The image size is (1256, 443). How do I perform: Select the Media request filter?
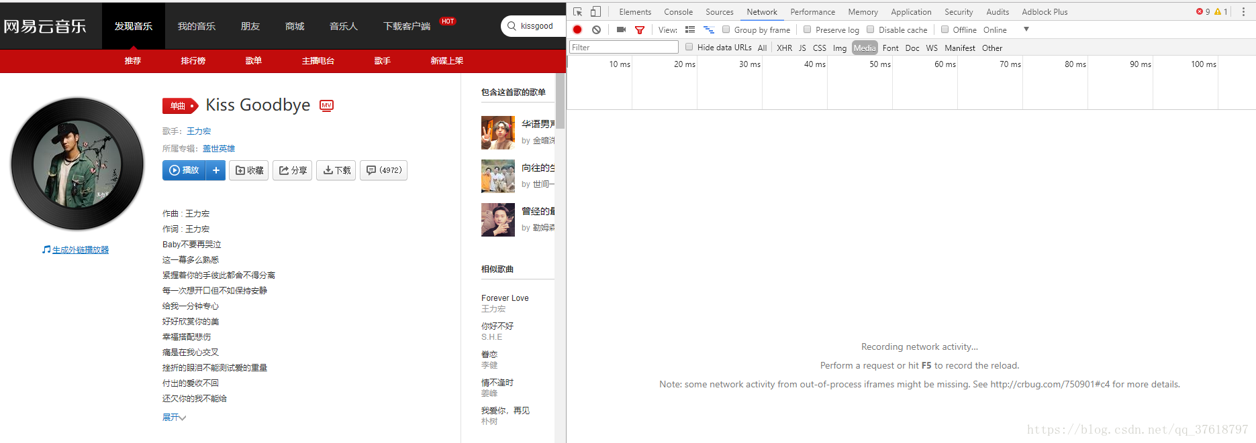[865, 48]
